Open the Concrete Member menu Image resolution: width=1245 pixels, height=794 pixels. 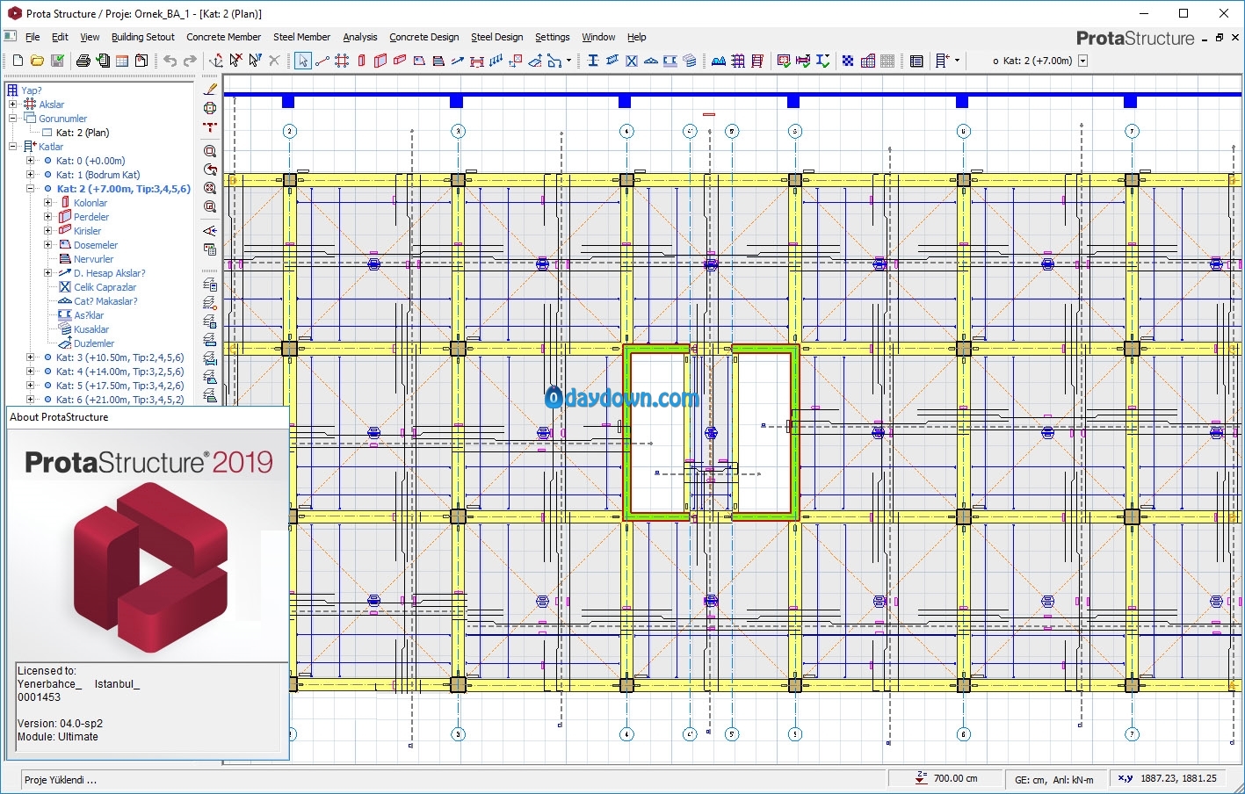[224, 37]
